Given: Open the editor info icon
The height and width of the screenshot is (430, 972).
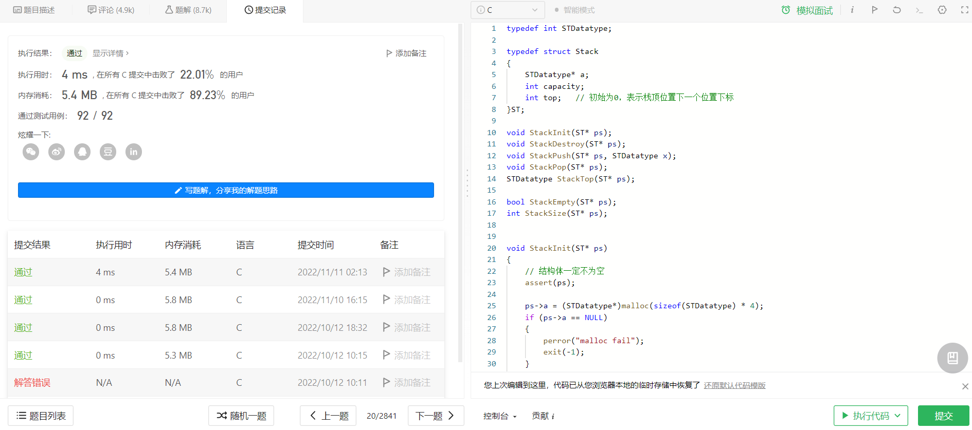Looking at the screenshot, I should pos(852,10).
